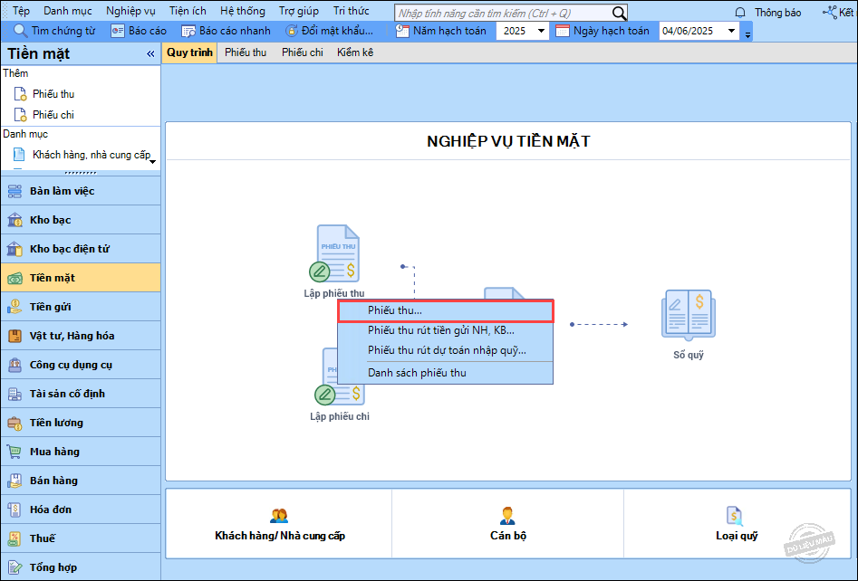The width and height of the screenshot is (858, 581).
Task: Open Báo cáo nhanh quick report
Action: pos(226,31)
